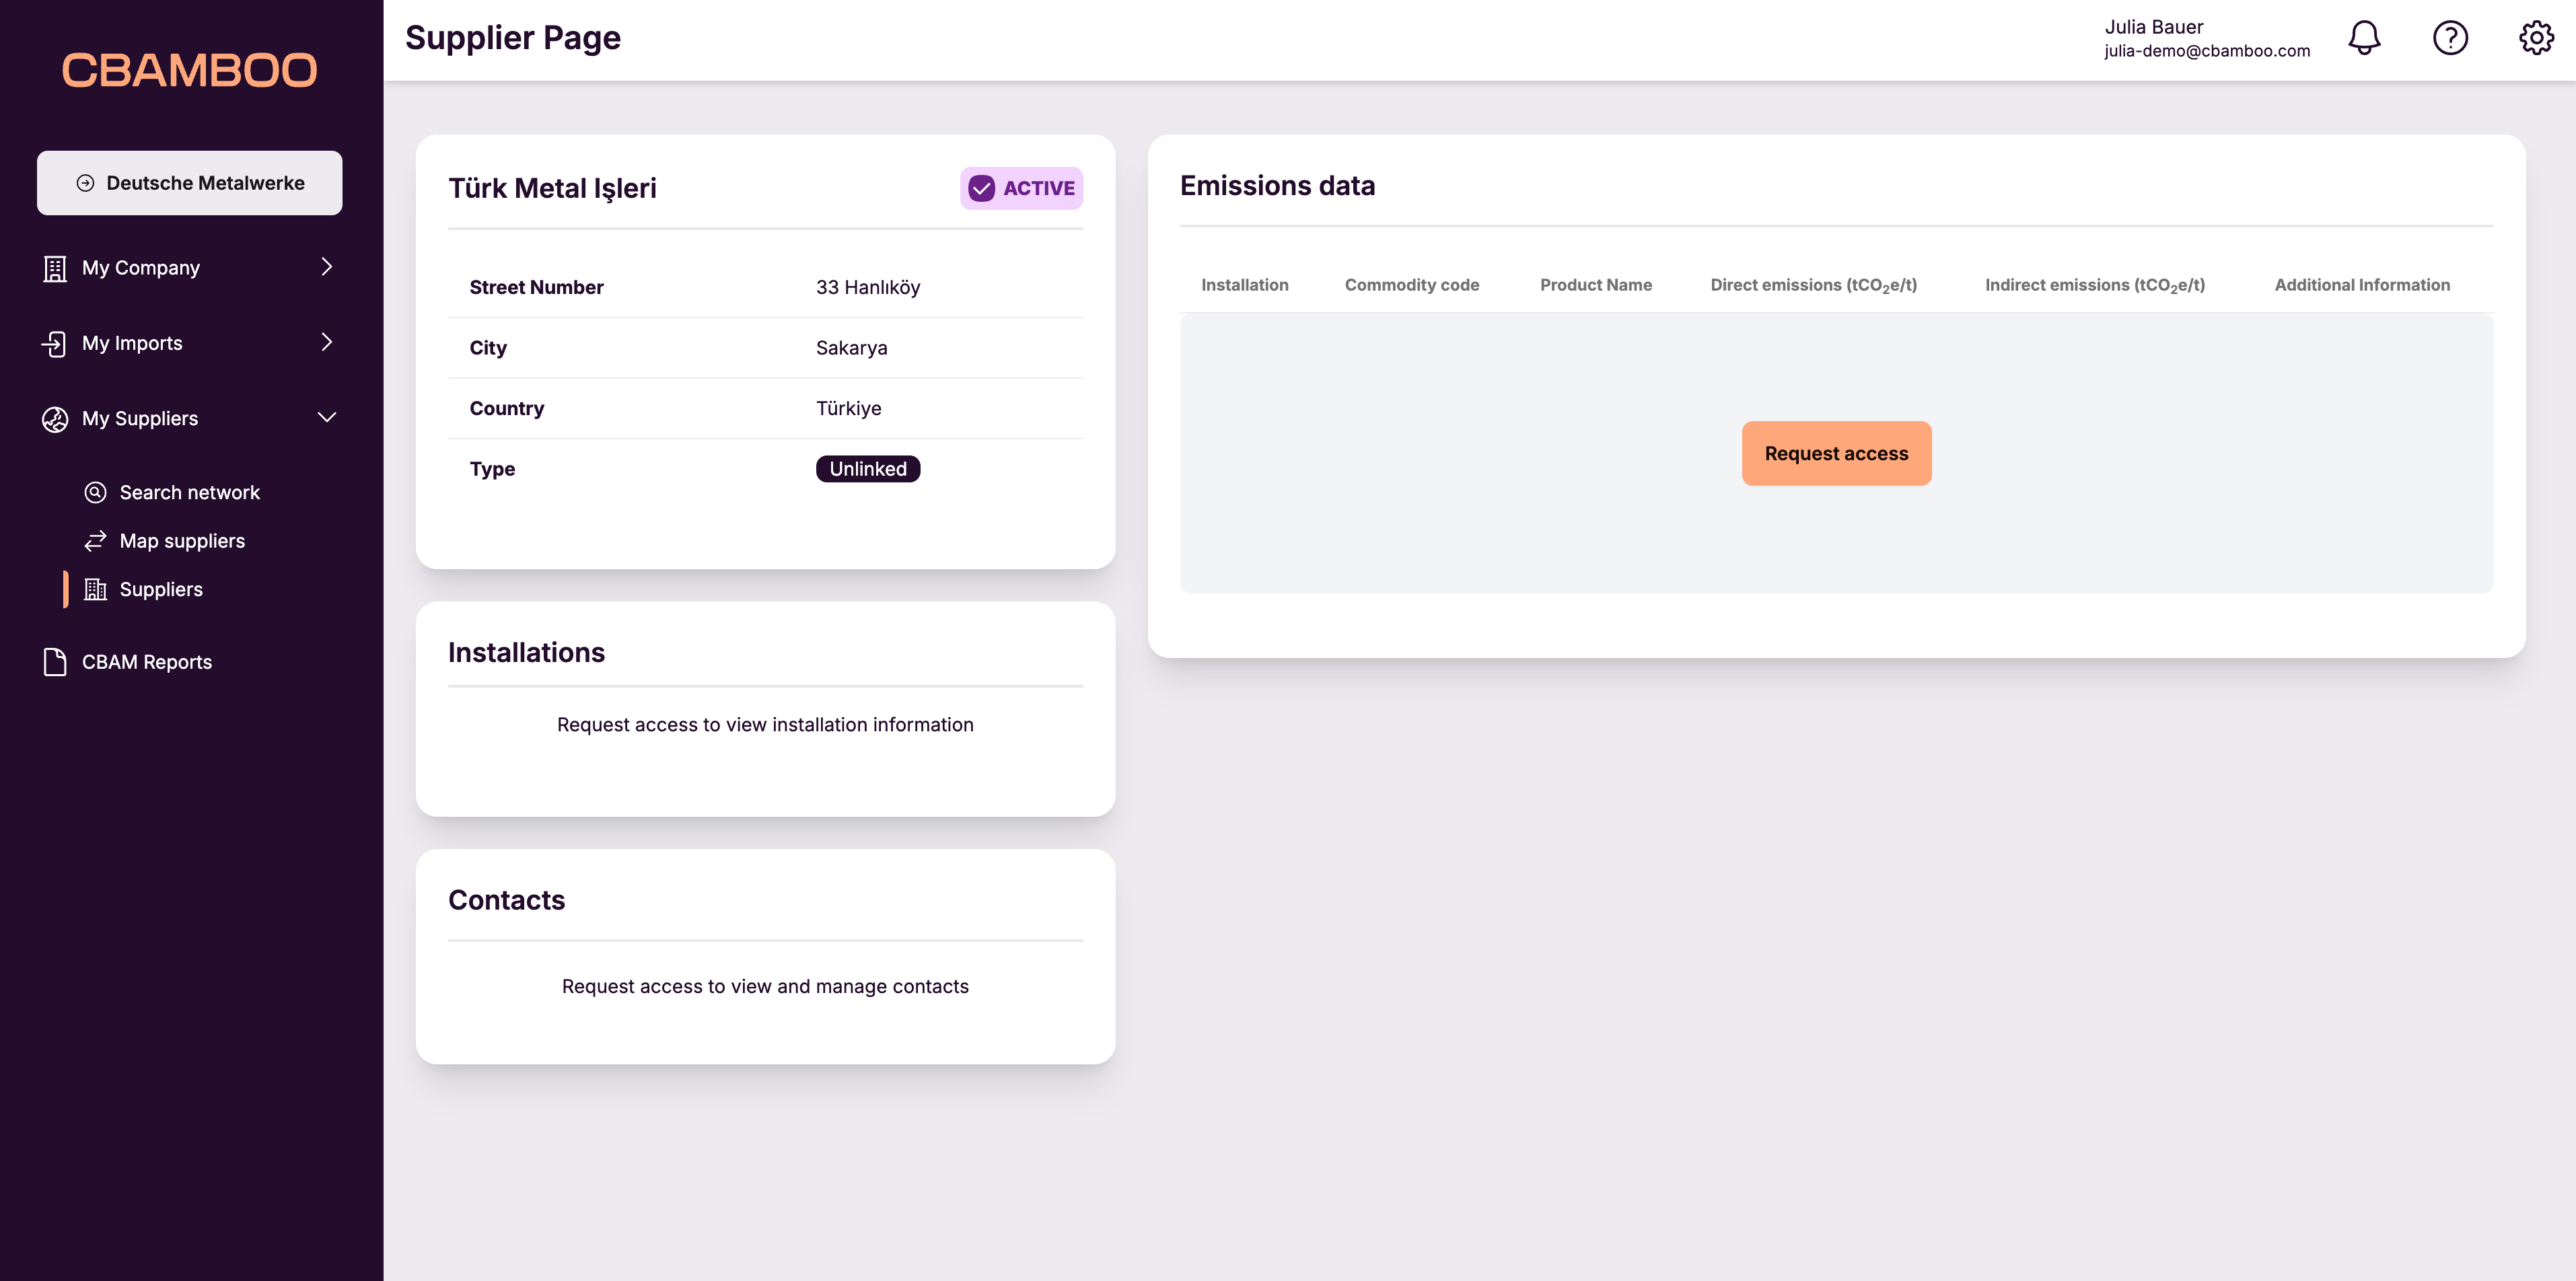This screenshot has height=1281, width=2576.
Task: Click the CBAMBOO logo
Action: tap(189, 70)
